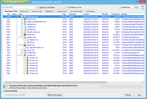Adjust the AutoRefresh interval spinner arrows
The height and width of the screenshot is (99, 147).
tap(137, 7)
